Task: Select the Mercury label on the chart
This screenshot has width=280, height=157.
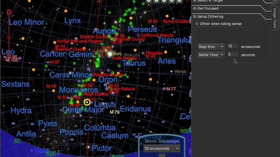Action: 132,55
